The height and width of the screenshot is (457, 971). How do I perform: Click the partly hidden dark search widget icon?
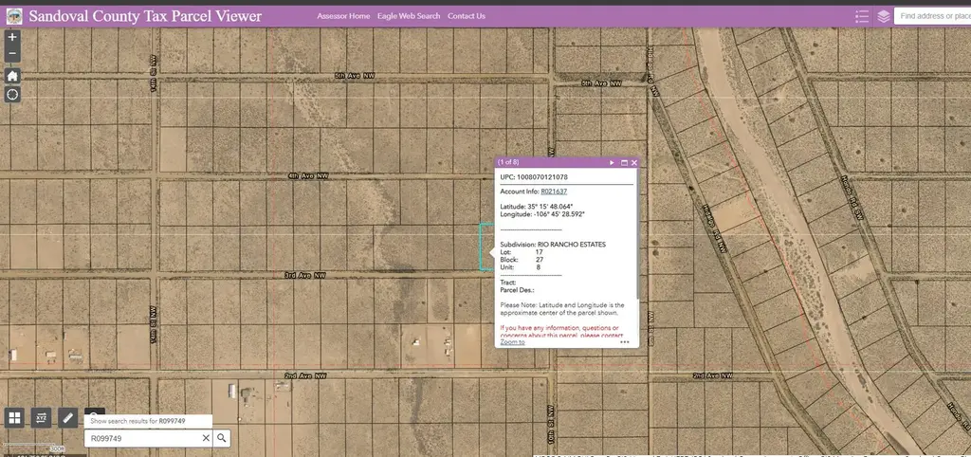(x=95, y=411)
